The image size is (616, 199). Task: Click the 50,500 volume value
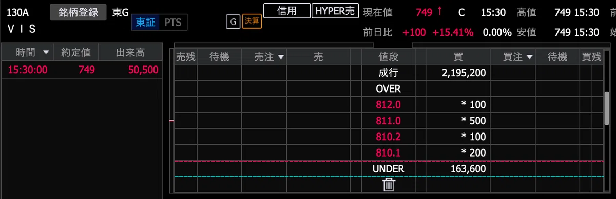pyautogui.click(x=143, y=70)
